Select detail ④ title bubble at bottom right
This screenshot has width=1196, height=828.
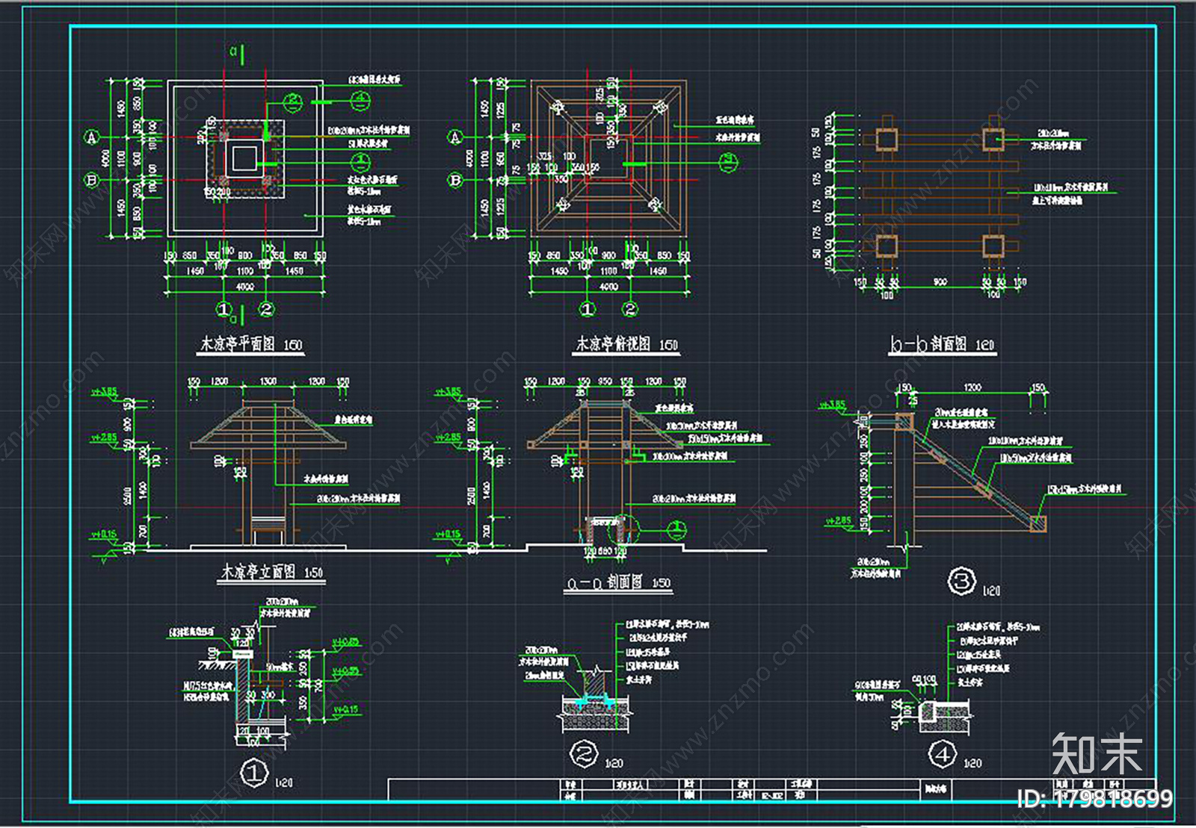point(942,754)
